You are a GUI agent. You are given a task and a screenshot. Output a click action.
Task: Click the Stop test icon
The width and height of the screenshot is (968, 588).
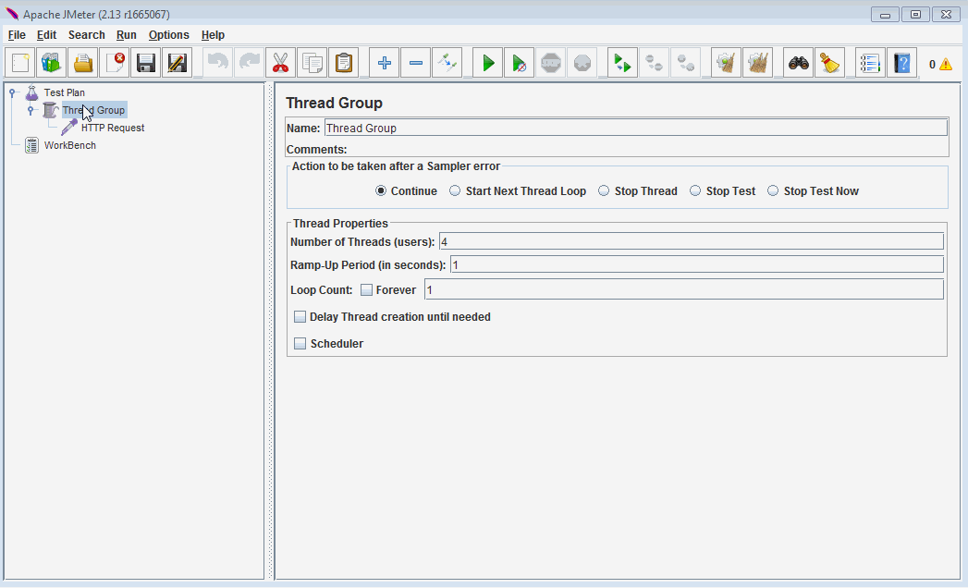pos(551,63)
